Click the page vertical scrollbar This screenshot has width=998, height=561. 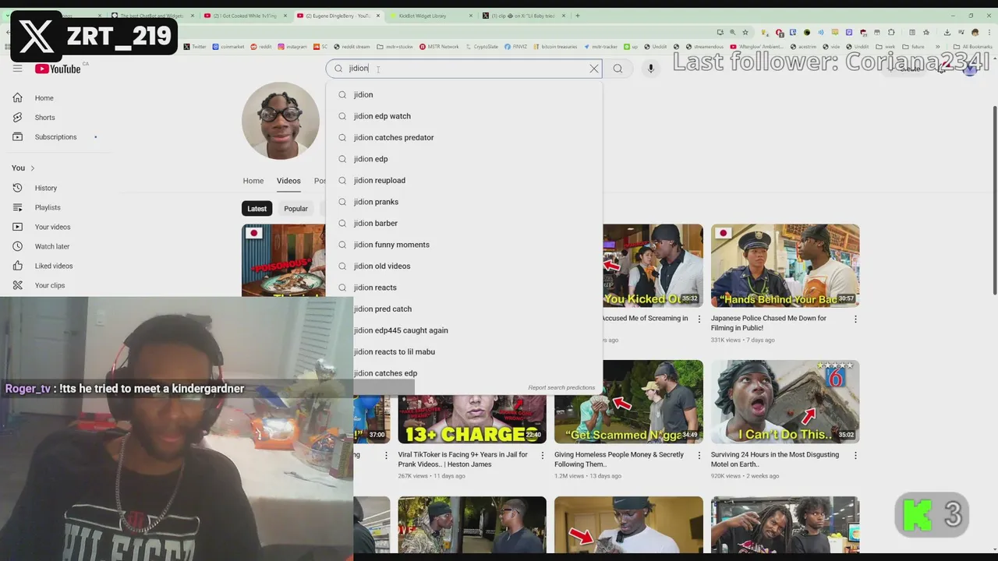tap(994, 199)
